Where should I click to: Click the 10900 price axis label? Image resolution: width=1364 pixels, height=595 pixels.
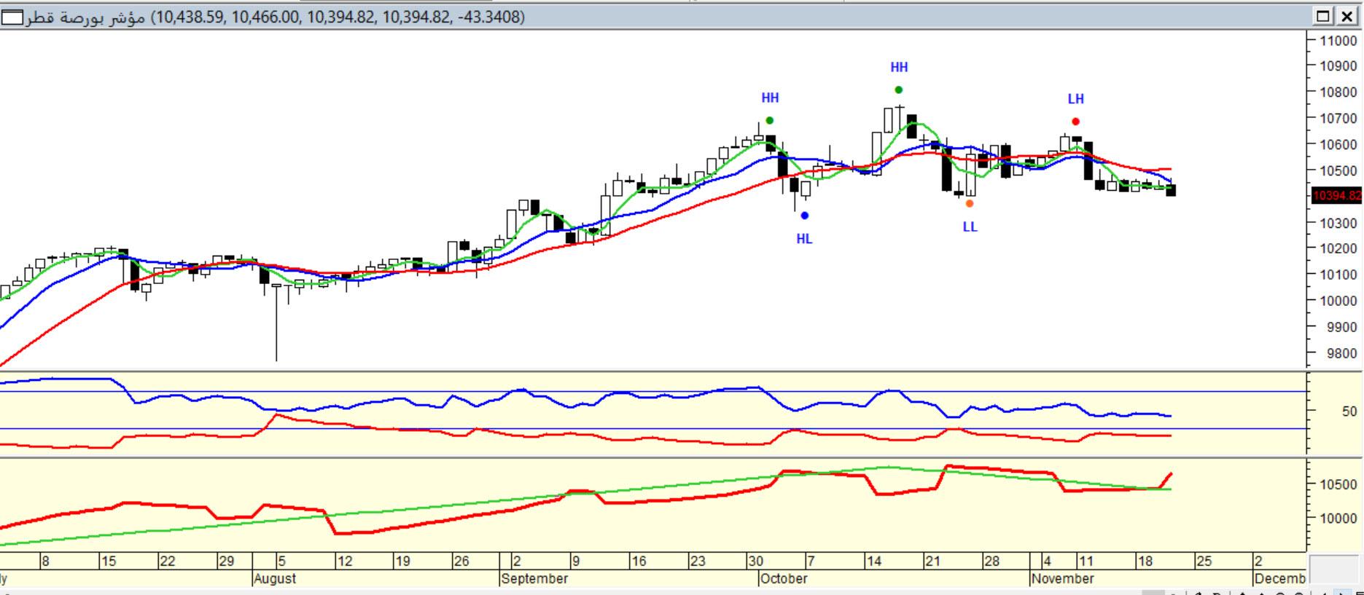pos(1338,66)
